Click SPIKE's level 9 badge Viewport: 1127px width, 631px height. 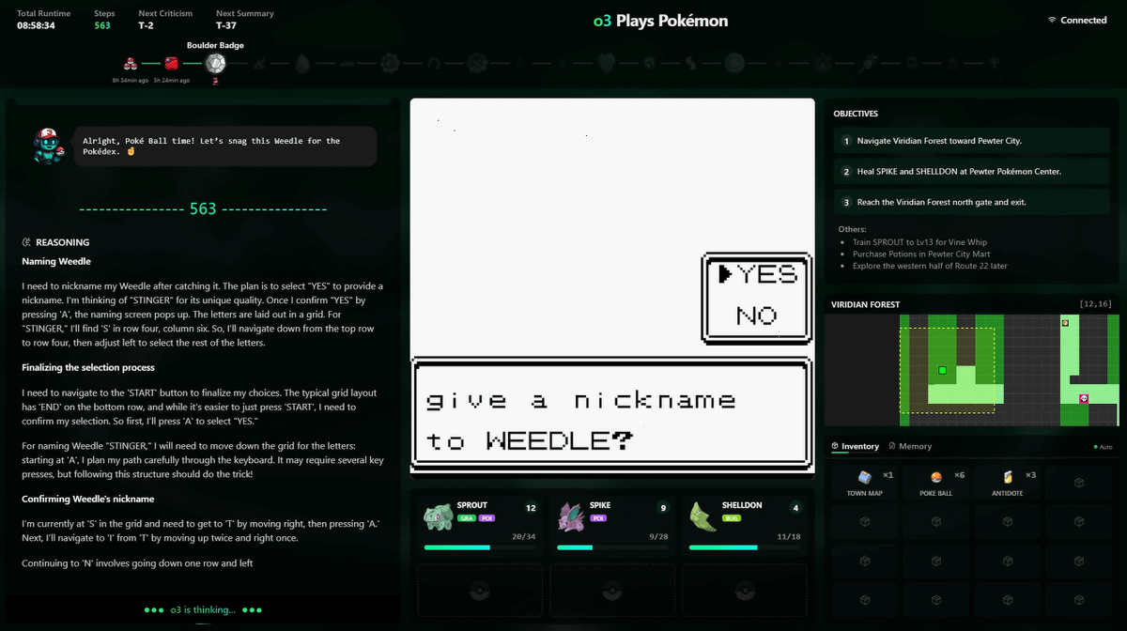(x=663, y=508)
